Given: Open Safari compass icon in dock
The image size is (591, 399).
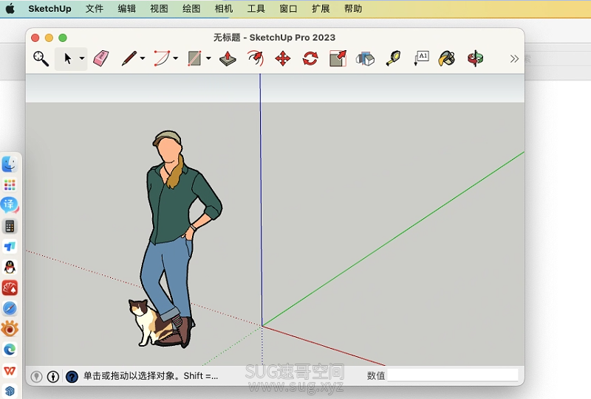Looking at the screenshot, I should [10, 309].
